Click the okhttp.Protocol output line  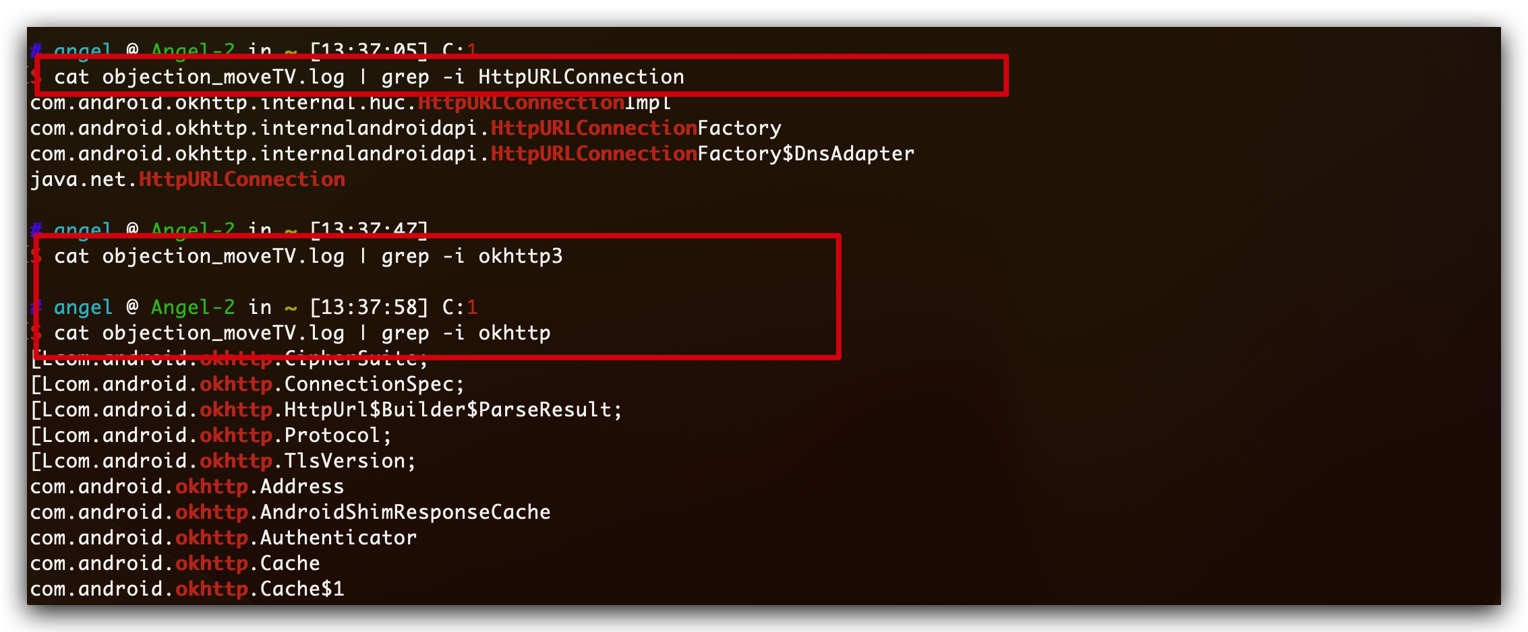click(x=211, y=435)
